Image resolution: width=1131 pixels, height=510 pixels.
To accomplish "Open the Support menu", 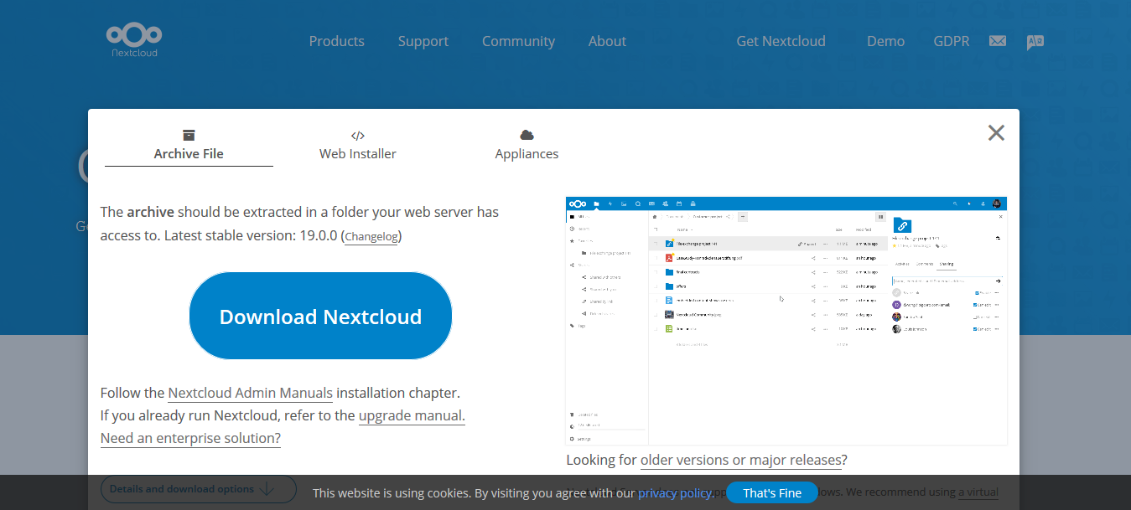I will (x=423, y=40).
